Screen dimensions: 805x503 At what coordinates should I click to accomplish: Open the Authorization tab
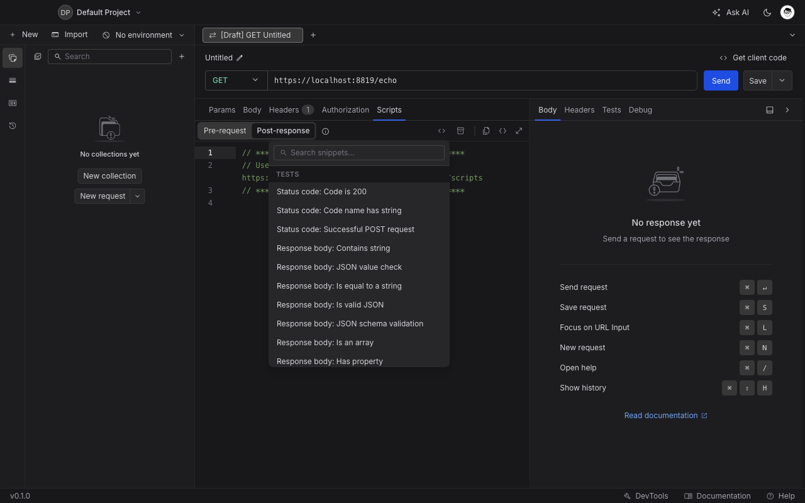pos(345,110)
